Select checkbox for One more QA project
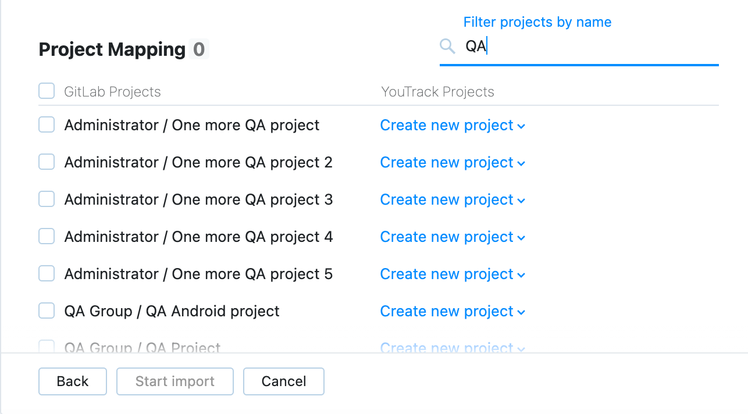 click(x=47, y=124)
